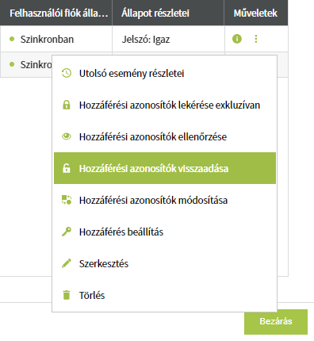This screenshot has width=314, height=341.
Task: Open Hozzáférés beállítás option
Action: pos(165,232)
